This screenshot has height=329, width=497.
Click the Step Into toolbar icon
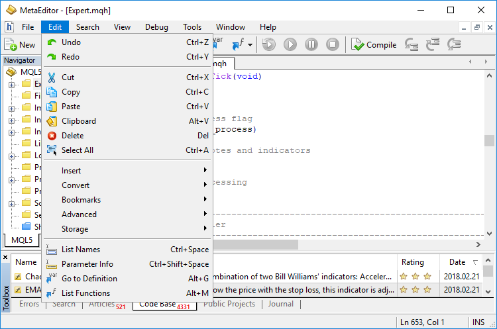click(412, 44)
